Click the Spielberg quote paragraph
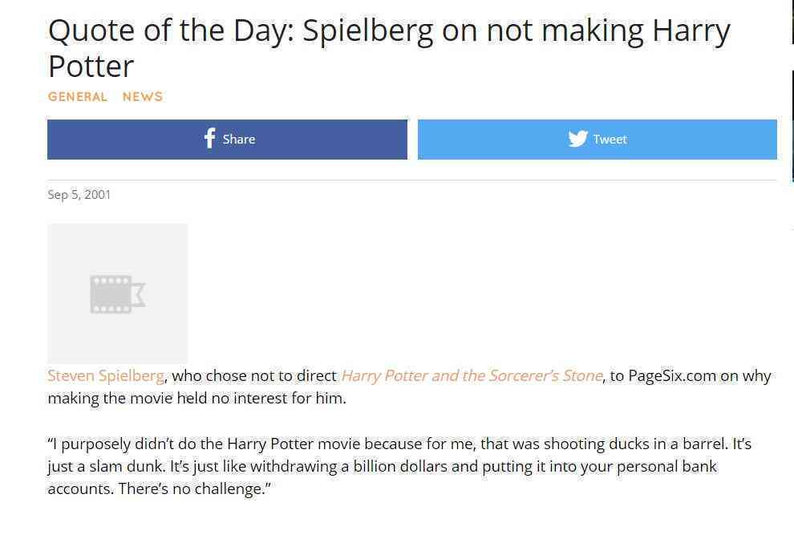794x535 pixels. 400,466
